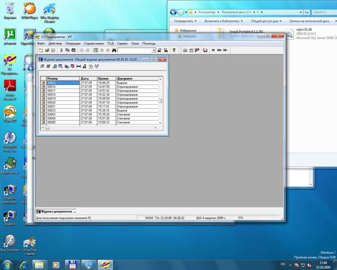Click the arrow-question help pointer in journal toolbar
The height and width of the screenshot is (270, 337).
(x=97, y=66)
